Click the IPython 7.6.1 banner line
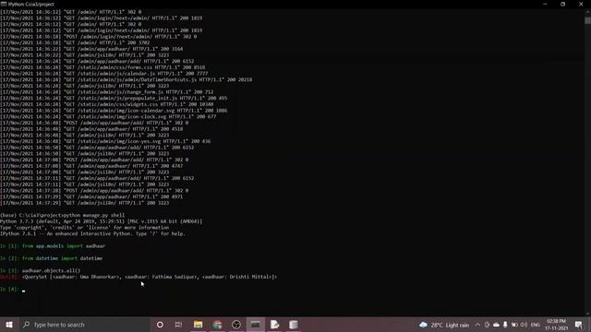 pyautogui.click(x=92, y=233)
